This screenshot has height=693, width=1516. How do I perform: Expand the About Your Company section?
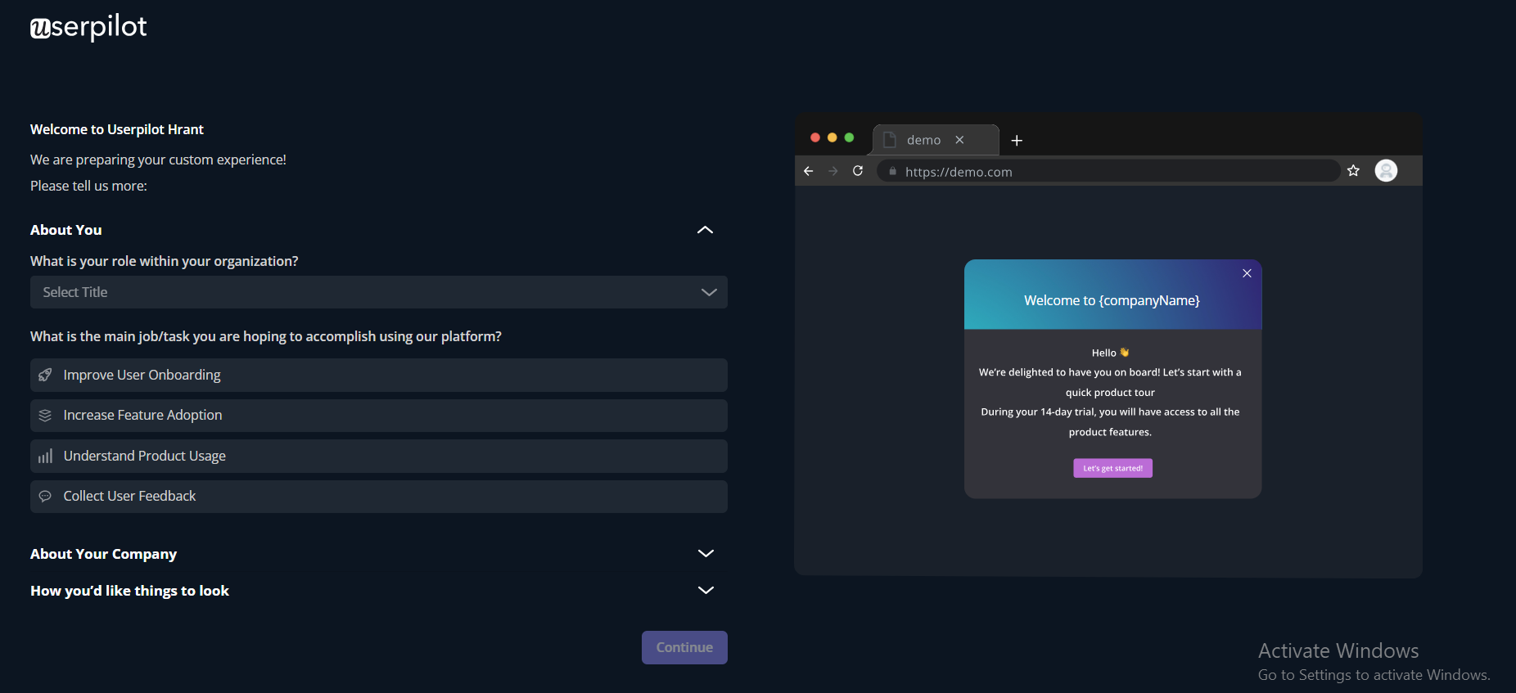tap(705, 554)
